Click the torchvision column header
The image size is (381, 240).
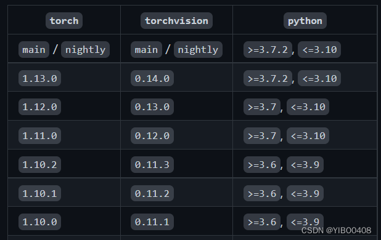point(177,20)
